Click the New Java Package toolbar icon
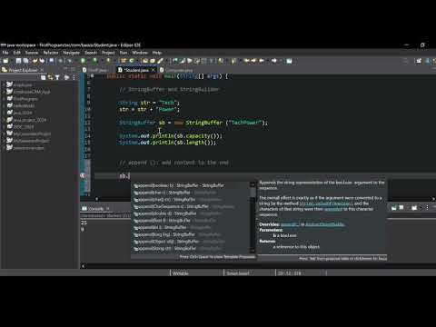 click(x=124, y=61)
